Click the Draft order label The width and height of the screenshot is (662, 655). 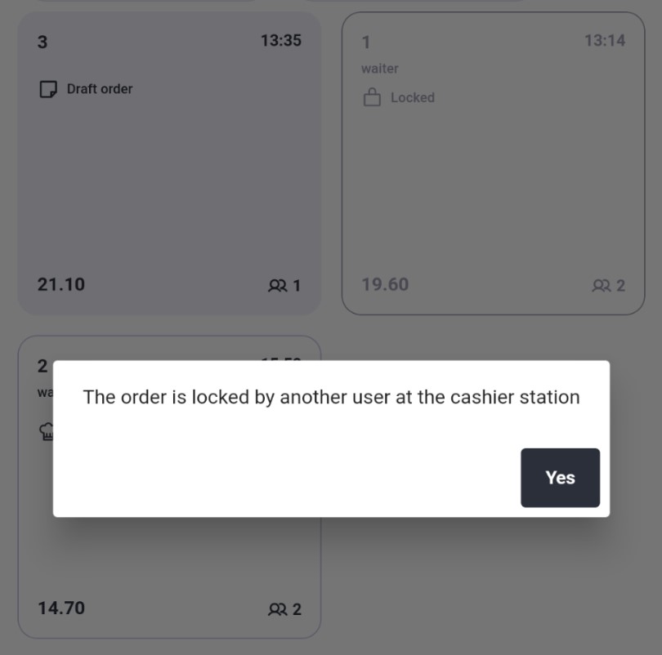coord(100,89)
